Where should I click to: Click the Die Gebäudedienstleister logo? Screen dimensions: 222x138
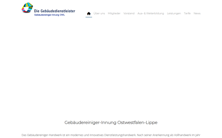(x=48, y=9)
